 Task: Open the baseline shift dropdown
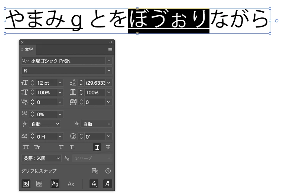coord(60,136)
